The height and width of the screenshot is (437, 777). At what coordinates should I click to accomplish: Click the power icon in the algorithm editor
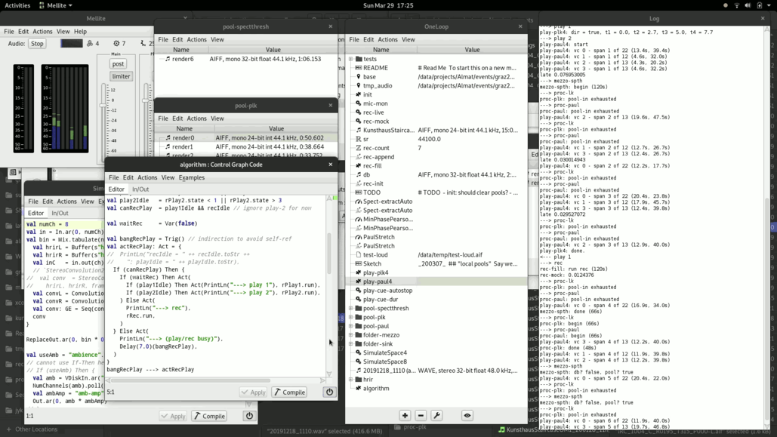pyautogui.click(x=329, y=392)
